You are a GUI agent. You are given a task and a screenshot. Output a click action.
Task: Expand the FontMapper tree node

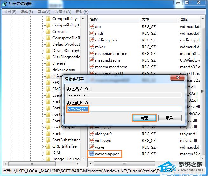[43, 127]
